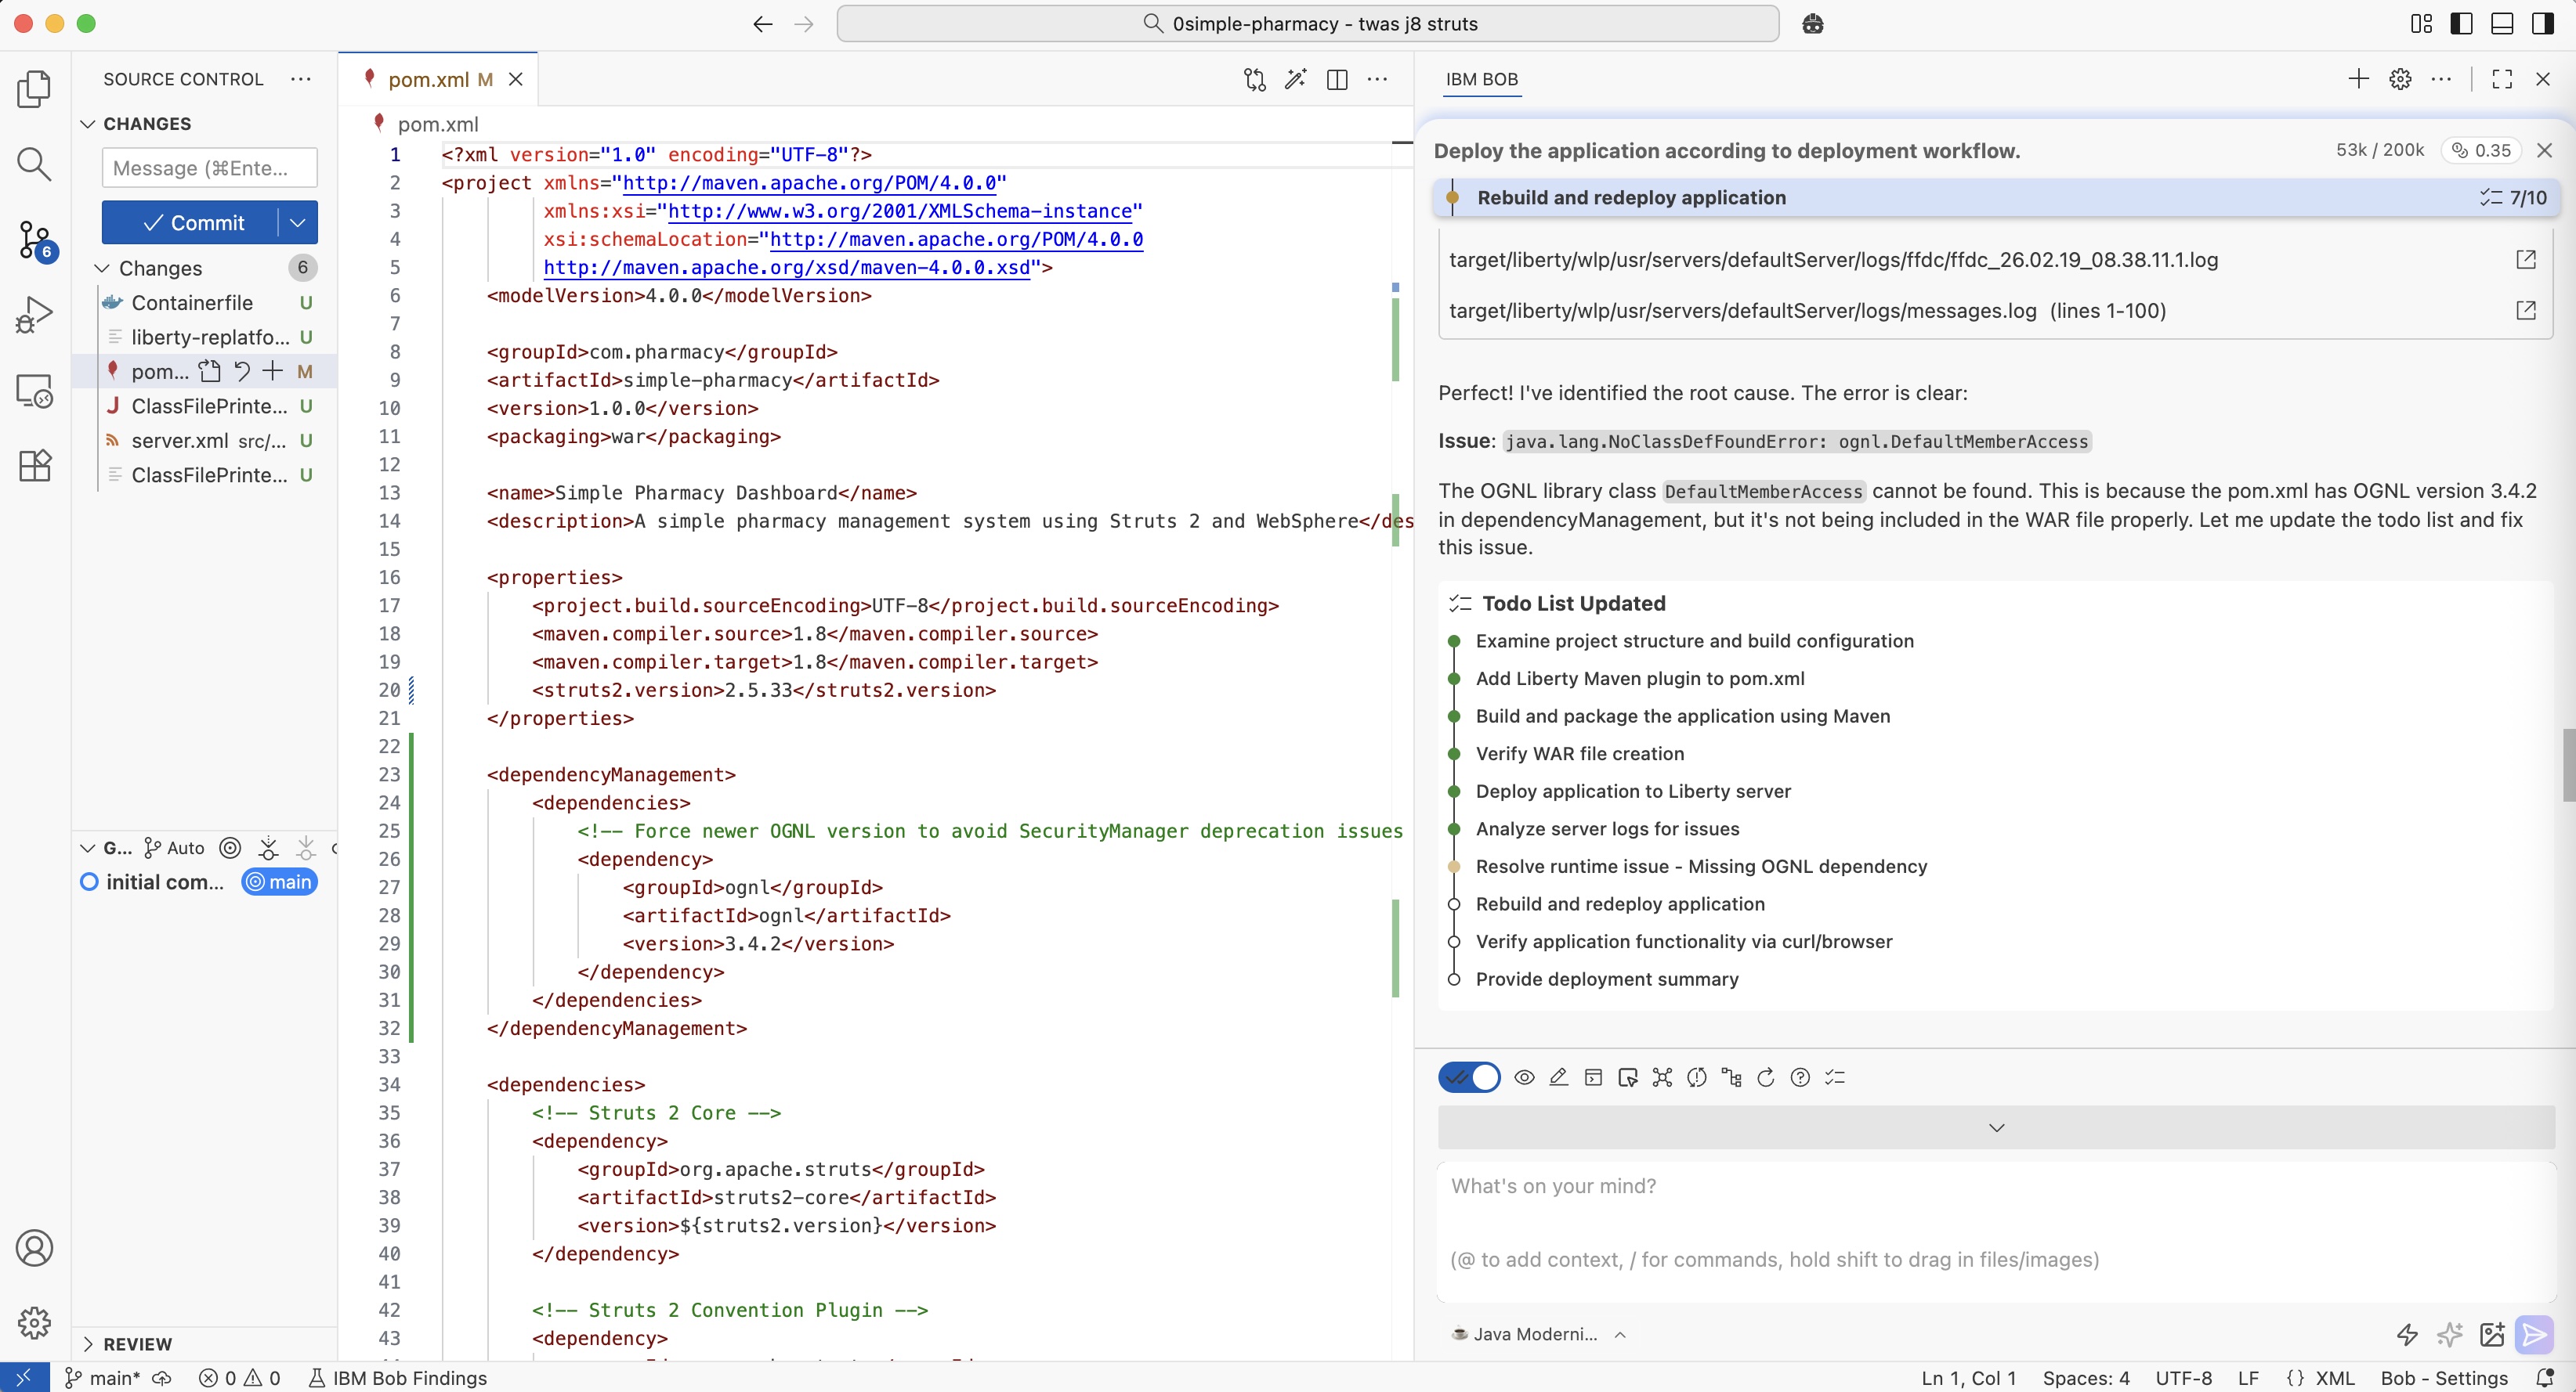The image size is (2576, 1392).
Task: Open the Commit button dropdown arrow
Action: click(x=297, y=223)
